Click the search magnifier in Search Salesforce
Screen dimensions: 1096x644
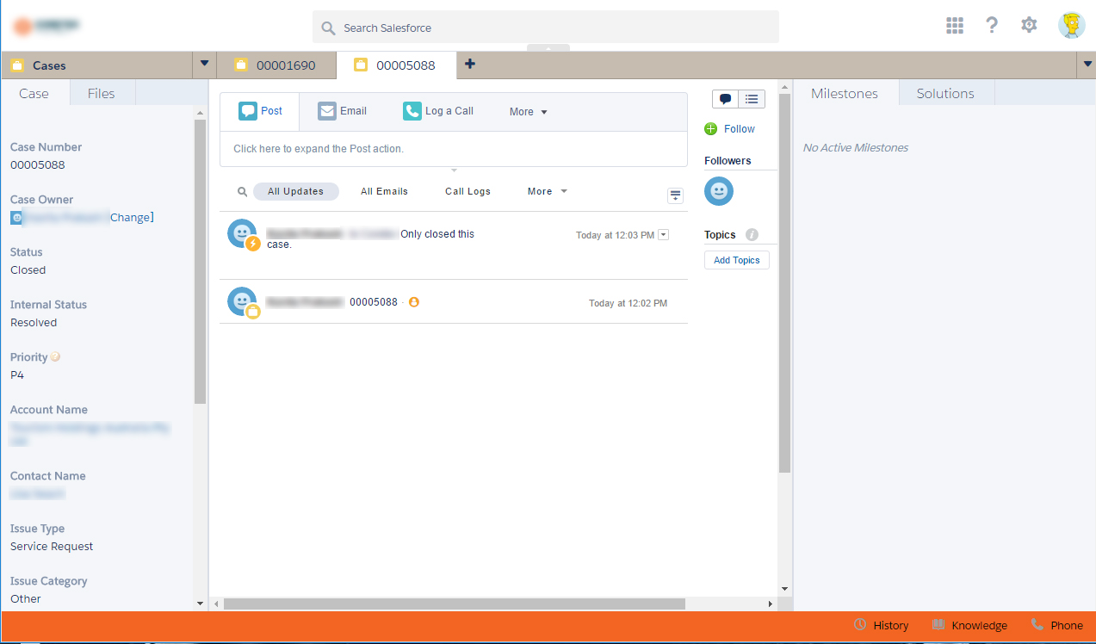pos(327,28)
